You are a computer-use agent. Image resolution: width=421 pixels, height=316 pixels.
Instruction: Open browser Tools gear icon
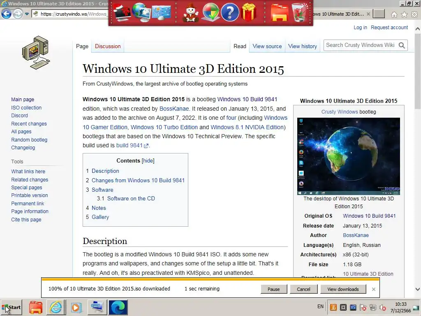tap(414, 14)
